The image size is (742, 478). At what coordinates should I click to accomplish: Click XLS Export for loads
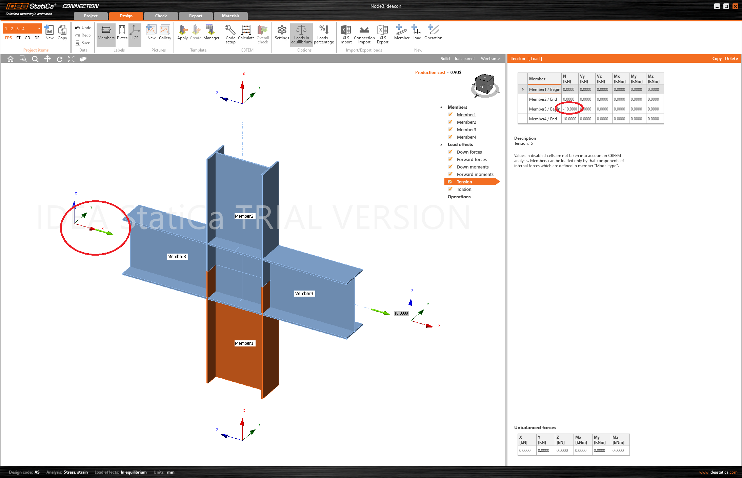point(383,34)
